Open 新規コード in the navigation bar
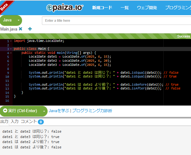 point(102,8)
